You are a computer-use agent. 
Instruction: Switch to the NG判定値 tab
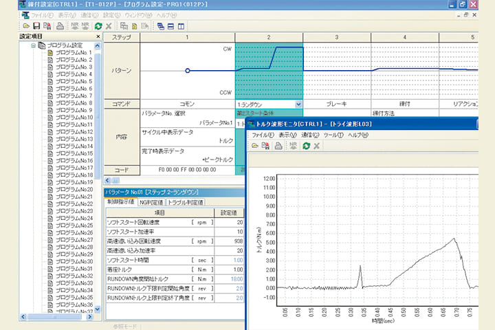151,202
